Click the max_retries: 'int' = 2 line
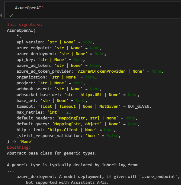This screenshot has width=181, height=185. pyautogui.click(x=44, y=112)
